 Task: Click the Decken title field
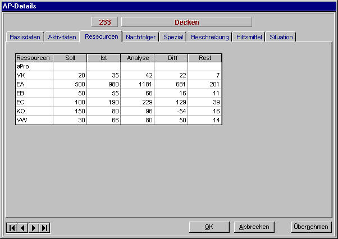(186, 22)
